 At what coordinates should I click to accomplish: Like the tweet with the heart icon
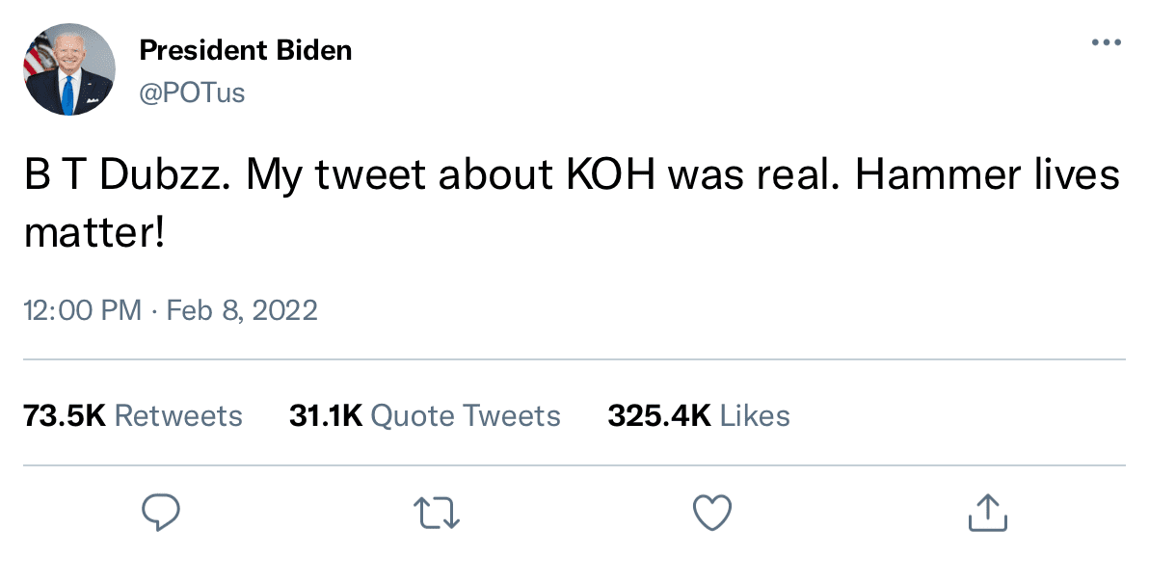click(713, 513)
